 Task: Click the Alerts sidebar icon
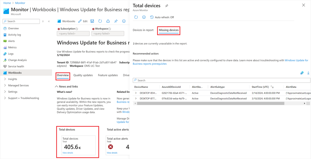(5, 41)
